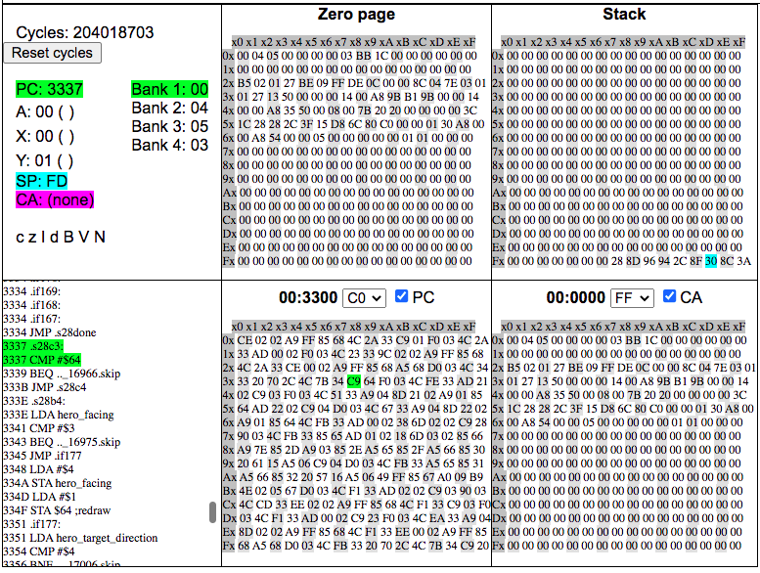This screenshot has width=760, height=573.
Task: Toggle the CA follow checkbox
Action: [x=670, y=296]
